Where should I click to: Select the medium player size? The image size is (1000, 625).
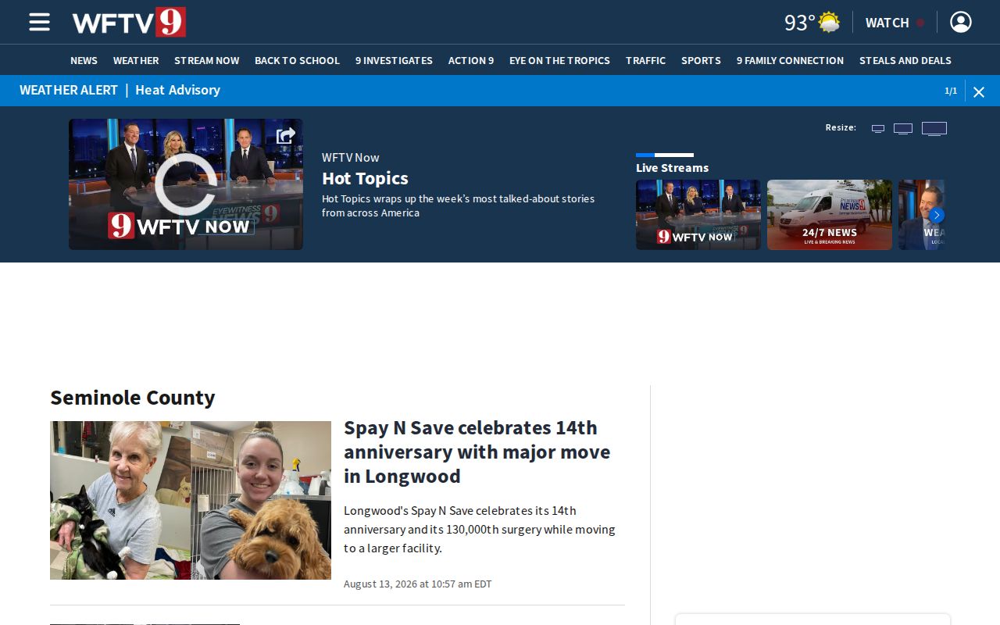[x=903, y=128]
